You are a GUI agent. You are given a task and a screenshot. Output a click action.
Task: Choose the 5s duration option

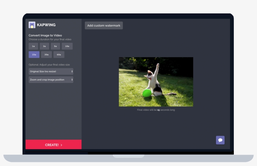click(55, 46)
